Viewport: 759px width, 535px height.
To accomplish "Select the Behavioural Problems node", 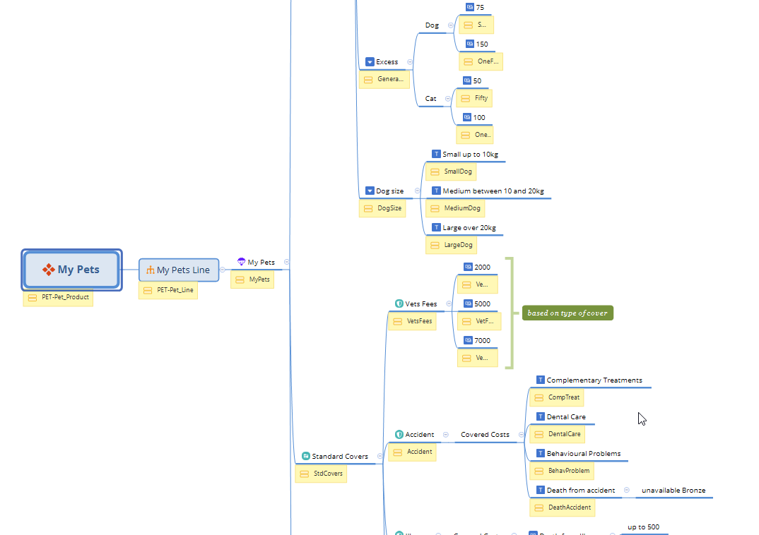I will tap(584, 454).
